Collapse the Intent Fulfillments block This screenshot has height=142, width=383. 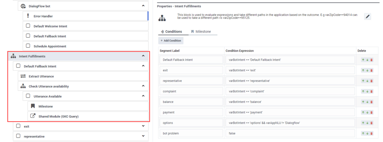point(143,56)
